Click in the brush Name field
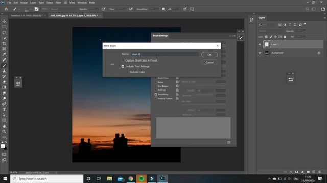Image resolution: width=327 pixels, height=183 pixels. click(x=165, y=54)
